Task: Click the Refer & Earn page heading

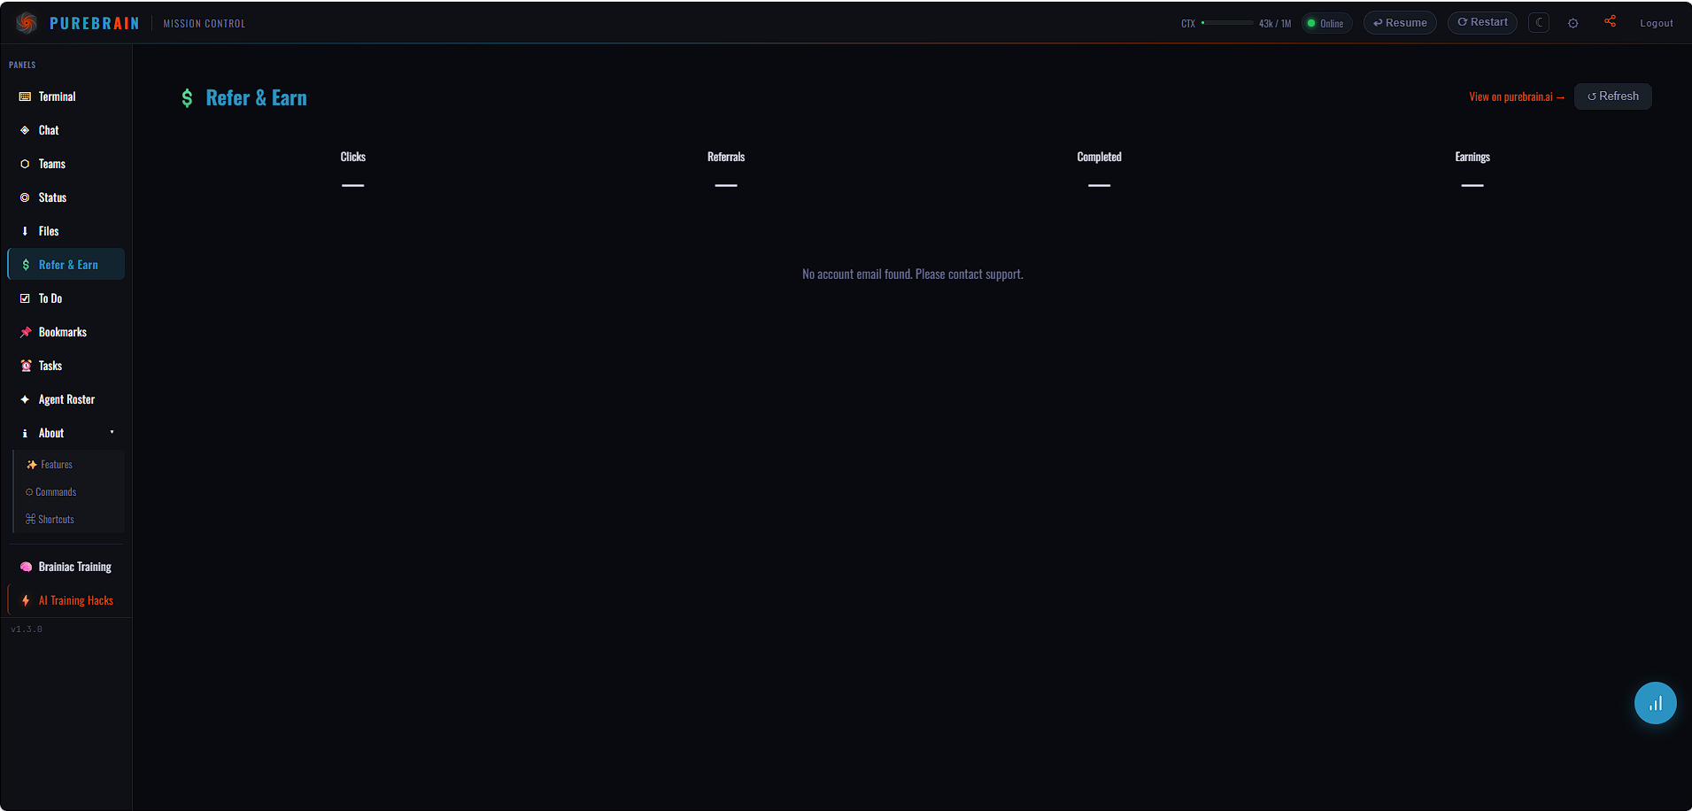Action: (257, 98)
